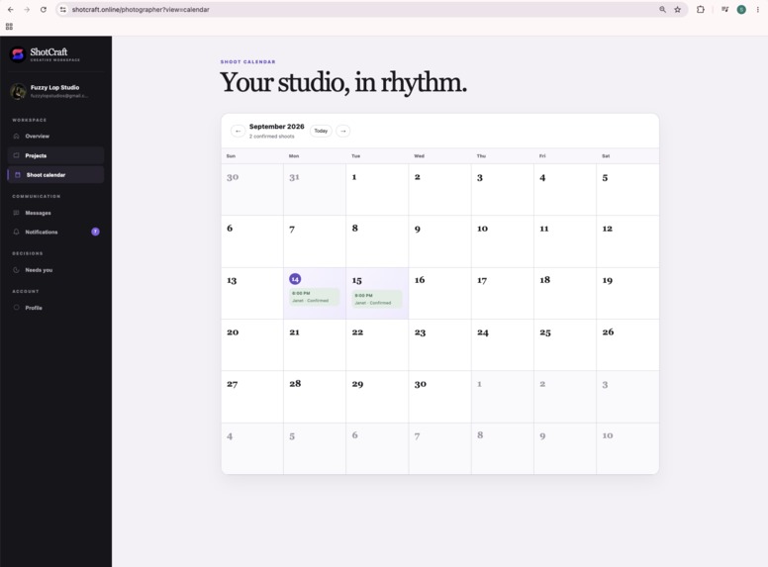This screenshot has width=768, height=567.
Task: Select highlighted date 14
Action: pos(295,279)
